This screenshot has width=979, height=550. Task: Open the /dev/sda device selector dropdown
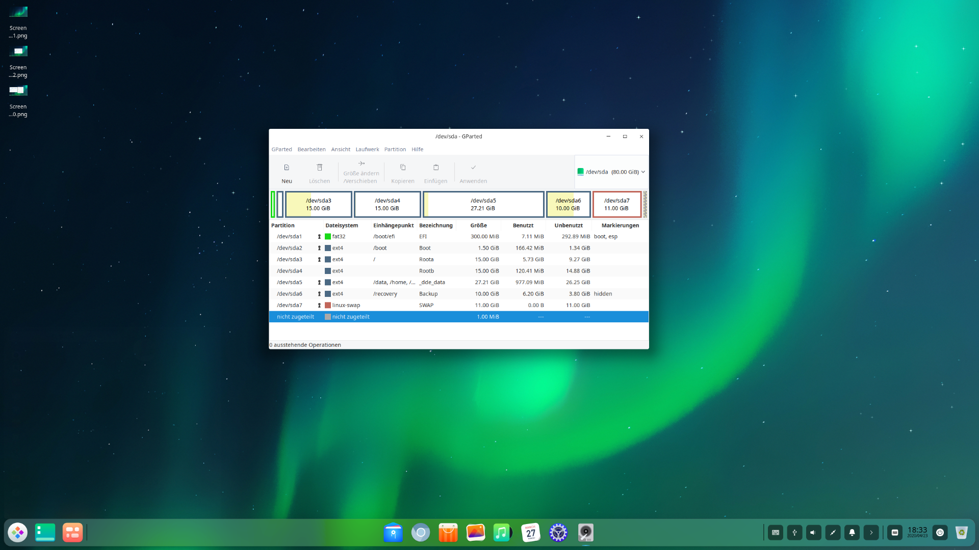611,172
